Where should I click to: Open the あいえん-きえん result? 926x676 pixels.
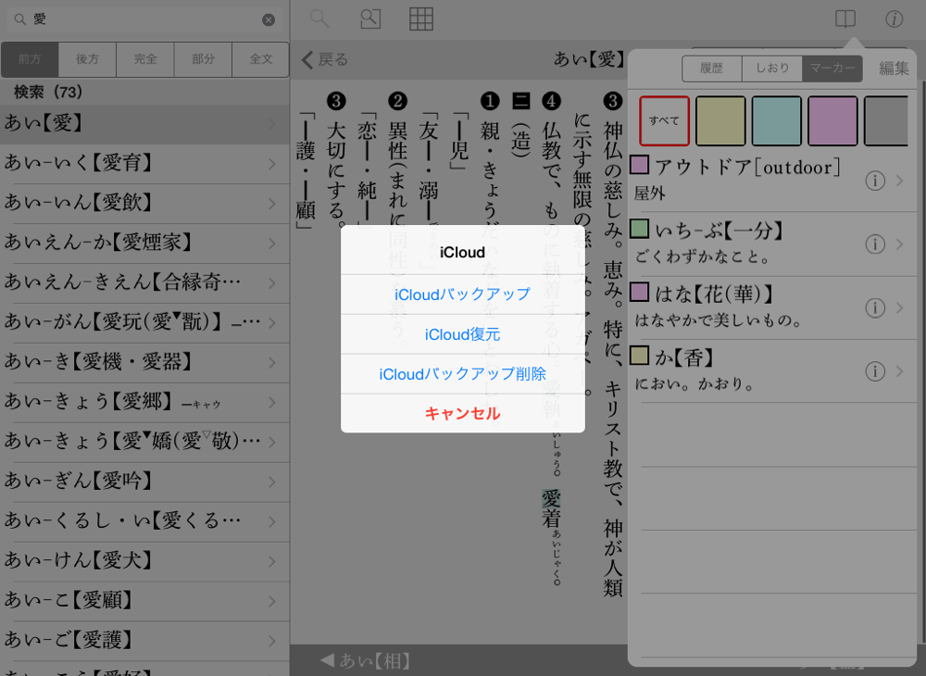click(144, 282)
